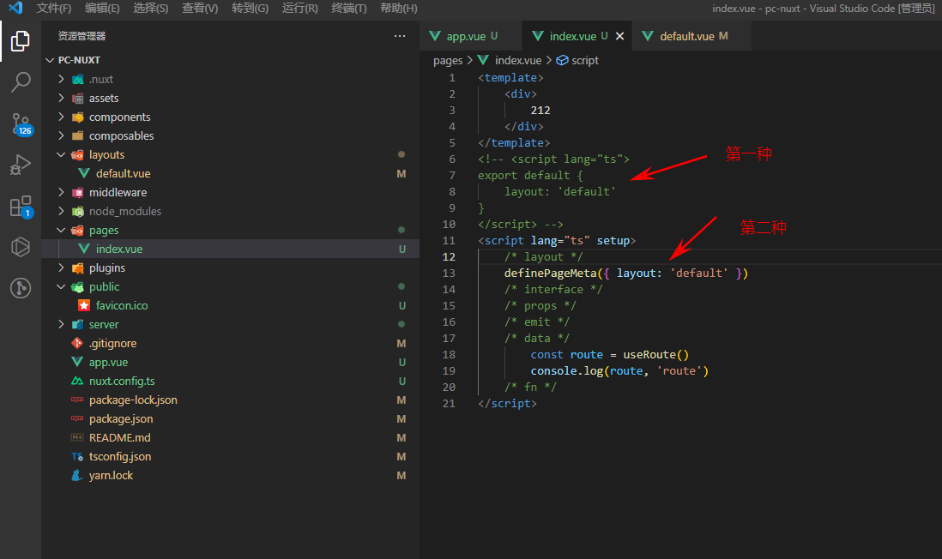Collapse the pages folder chevron
The image size is (942, 559).
pos(61,230)
